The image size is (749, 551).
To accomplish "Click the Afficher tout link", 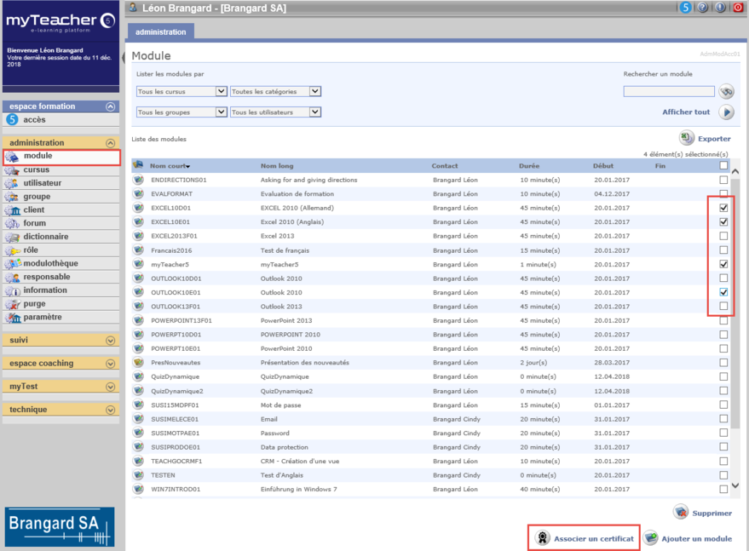I will click(686, 112).
